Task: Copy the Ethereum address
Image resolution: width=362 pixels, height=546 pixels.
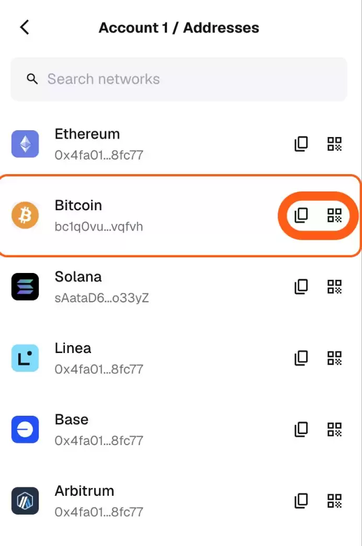Action: [x=301, y=144]
